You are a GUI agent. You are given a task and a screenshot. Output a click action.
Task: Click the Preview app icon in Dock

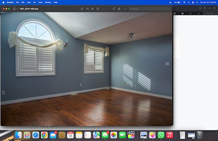coord(144,135)
